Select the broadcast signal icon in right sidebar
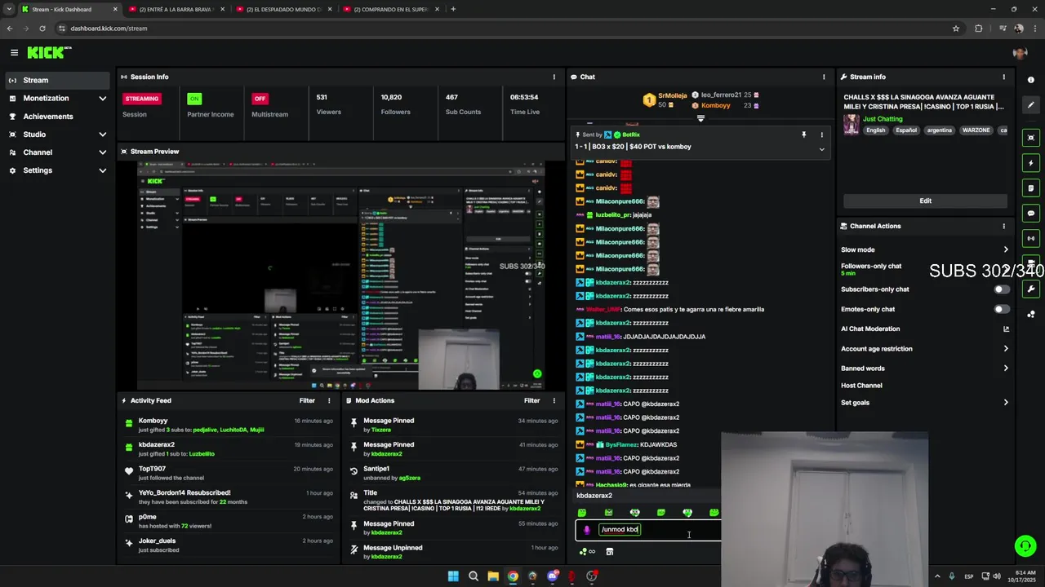The width and height of the screenshot is (1045, 587). point(1031,239)
